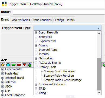The image size is (105, 98).
Task: Select Stanley Tools Event Message
Action: coord(63,80)
